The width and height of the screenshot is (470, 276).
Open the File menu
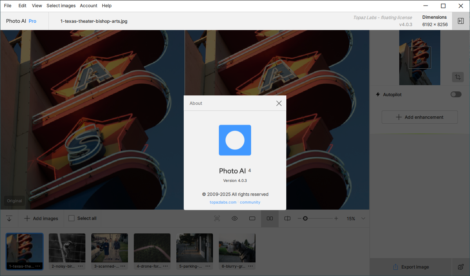[8, 6]
